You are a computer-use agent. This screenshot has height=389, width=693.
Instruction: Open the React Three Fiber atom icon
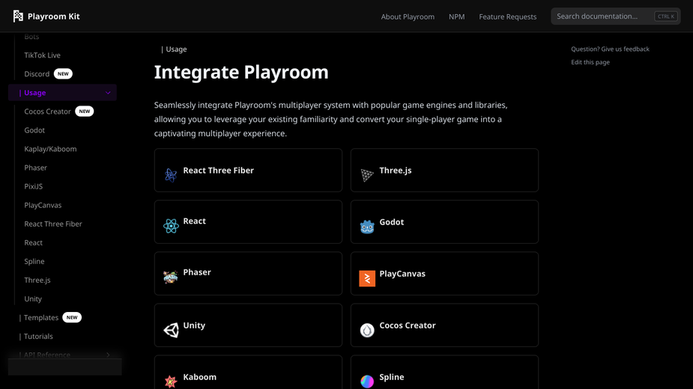click(171, 175)
